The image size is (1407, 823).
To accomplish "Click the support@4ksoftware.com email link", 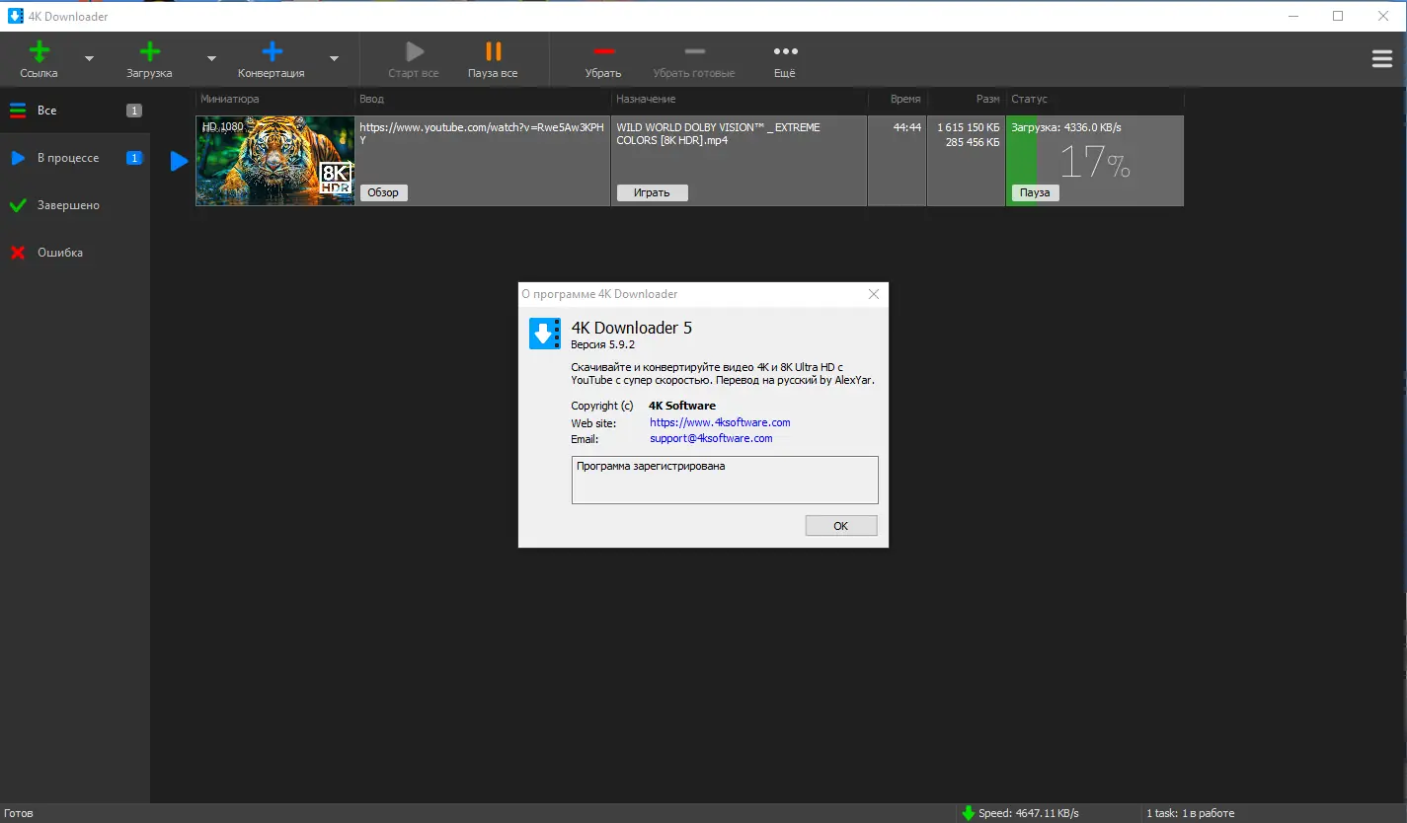I will tap(711, 438).
